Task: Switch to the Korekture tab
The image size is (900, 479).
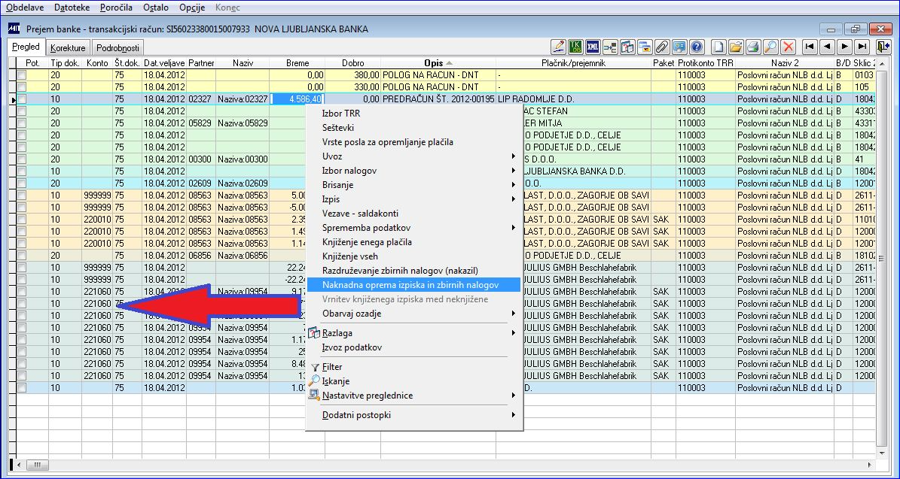Action: click(68, 47)
